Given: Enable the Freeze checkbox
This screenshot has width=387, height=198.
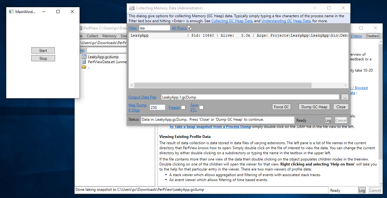Looking at the screenshot, I should pyautogui.click(x=183, y=108).
